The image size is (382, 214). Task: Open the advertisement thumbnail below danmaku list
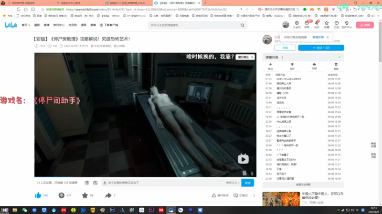tap(281, 199)
